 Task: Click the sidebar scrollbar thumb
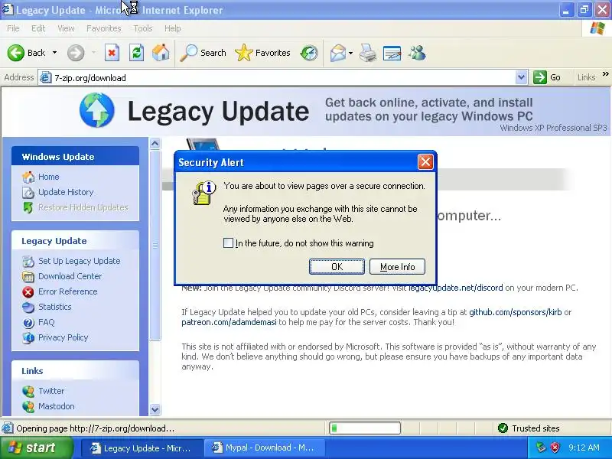(155, 245)
